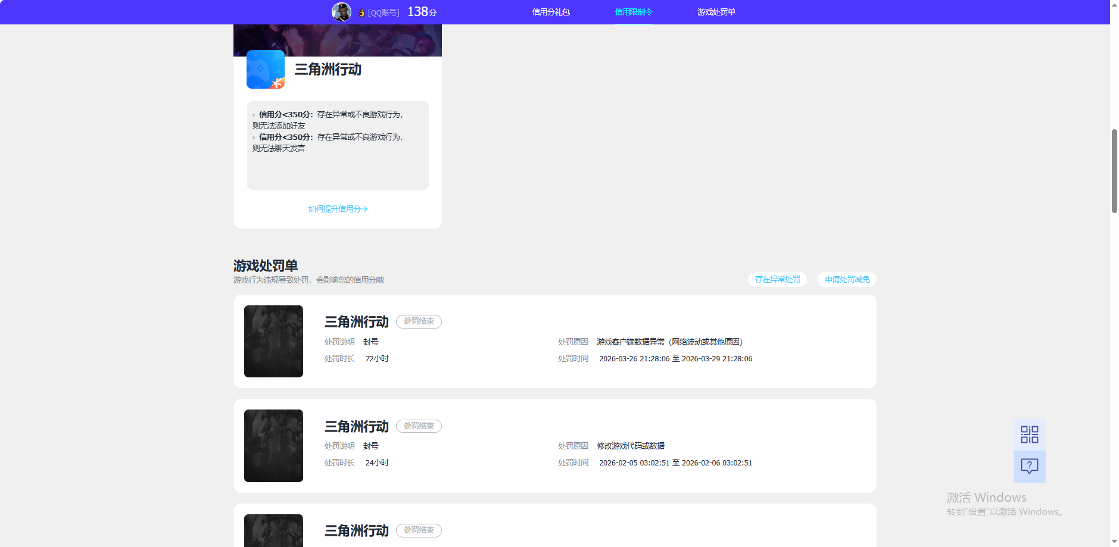Click the scrollbar up arrow
The width and height of the screenshot is (1119, 547).
coord(1114,4)
